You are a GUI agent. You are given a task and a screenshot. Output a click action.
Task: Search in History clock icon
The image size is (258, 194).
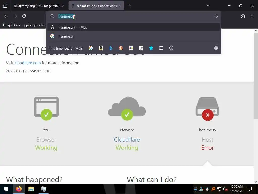(171, 48)
